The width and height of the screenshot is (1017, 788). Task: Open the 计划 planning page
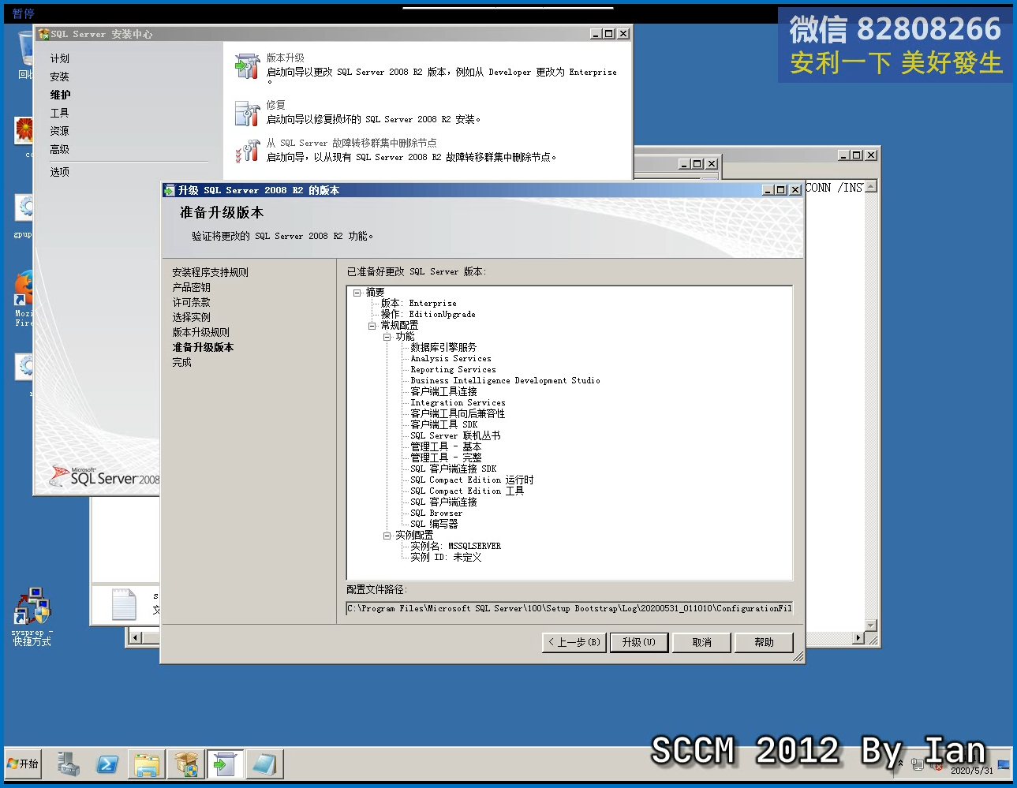(x=60, y=58)
